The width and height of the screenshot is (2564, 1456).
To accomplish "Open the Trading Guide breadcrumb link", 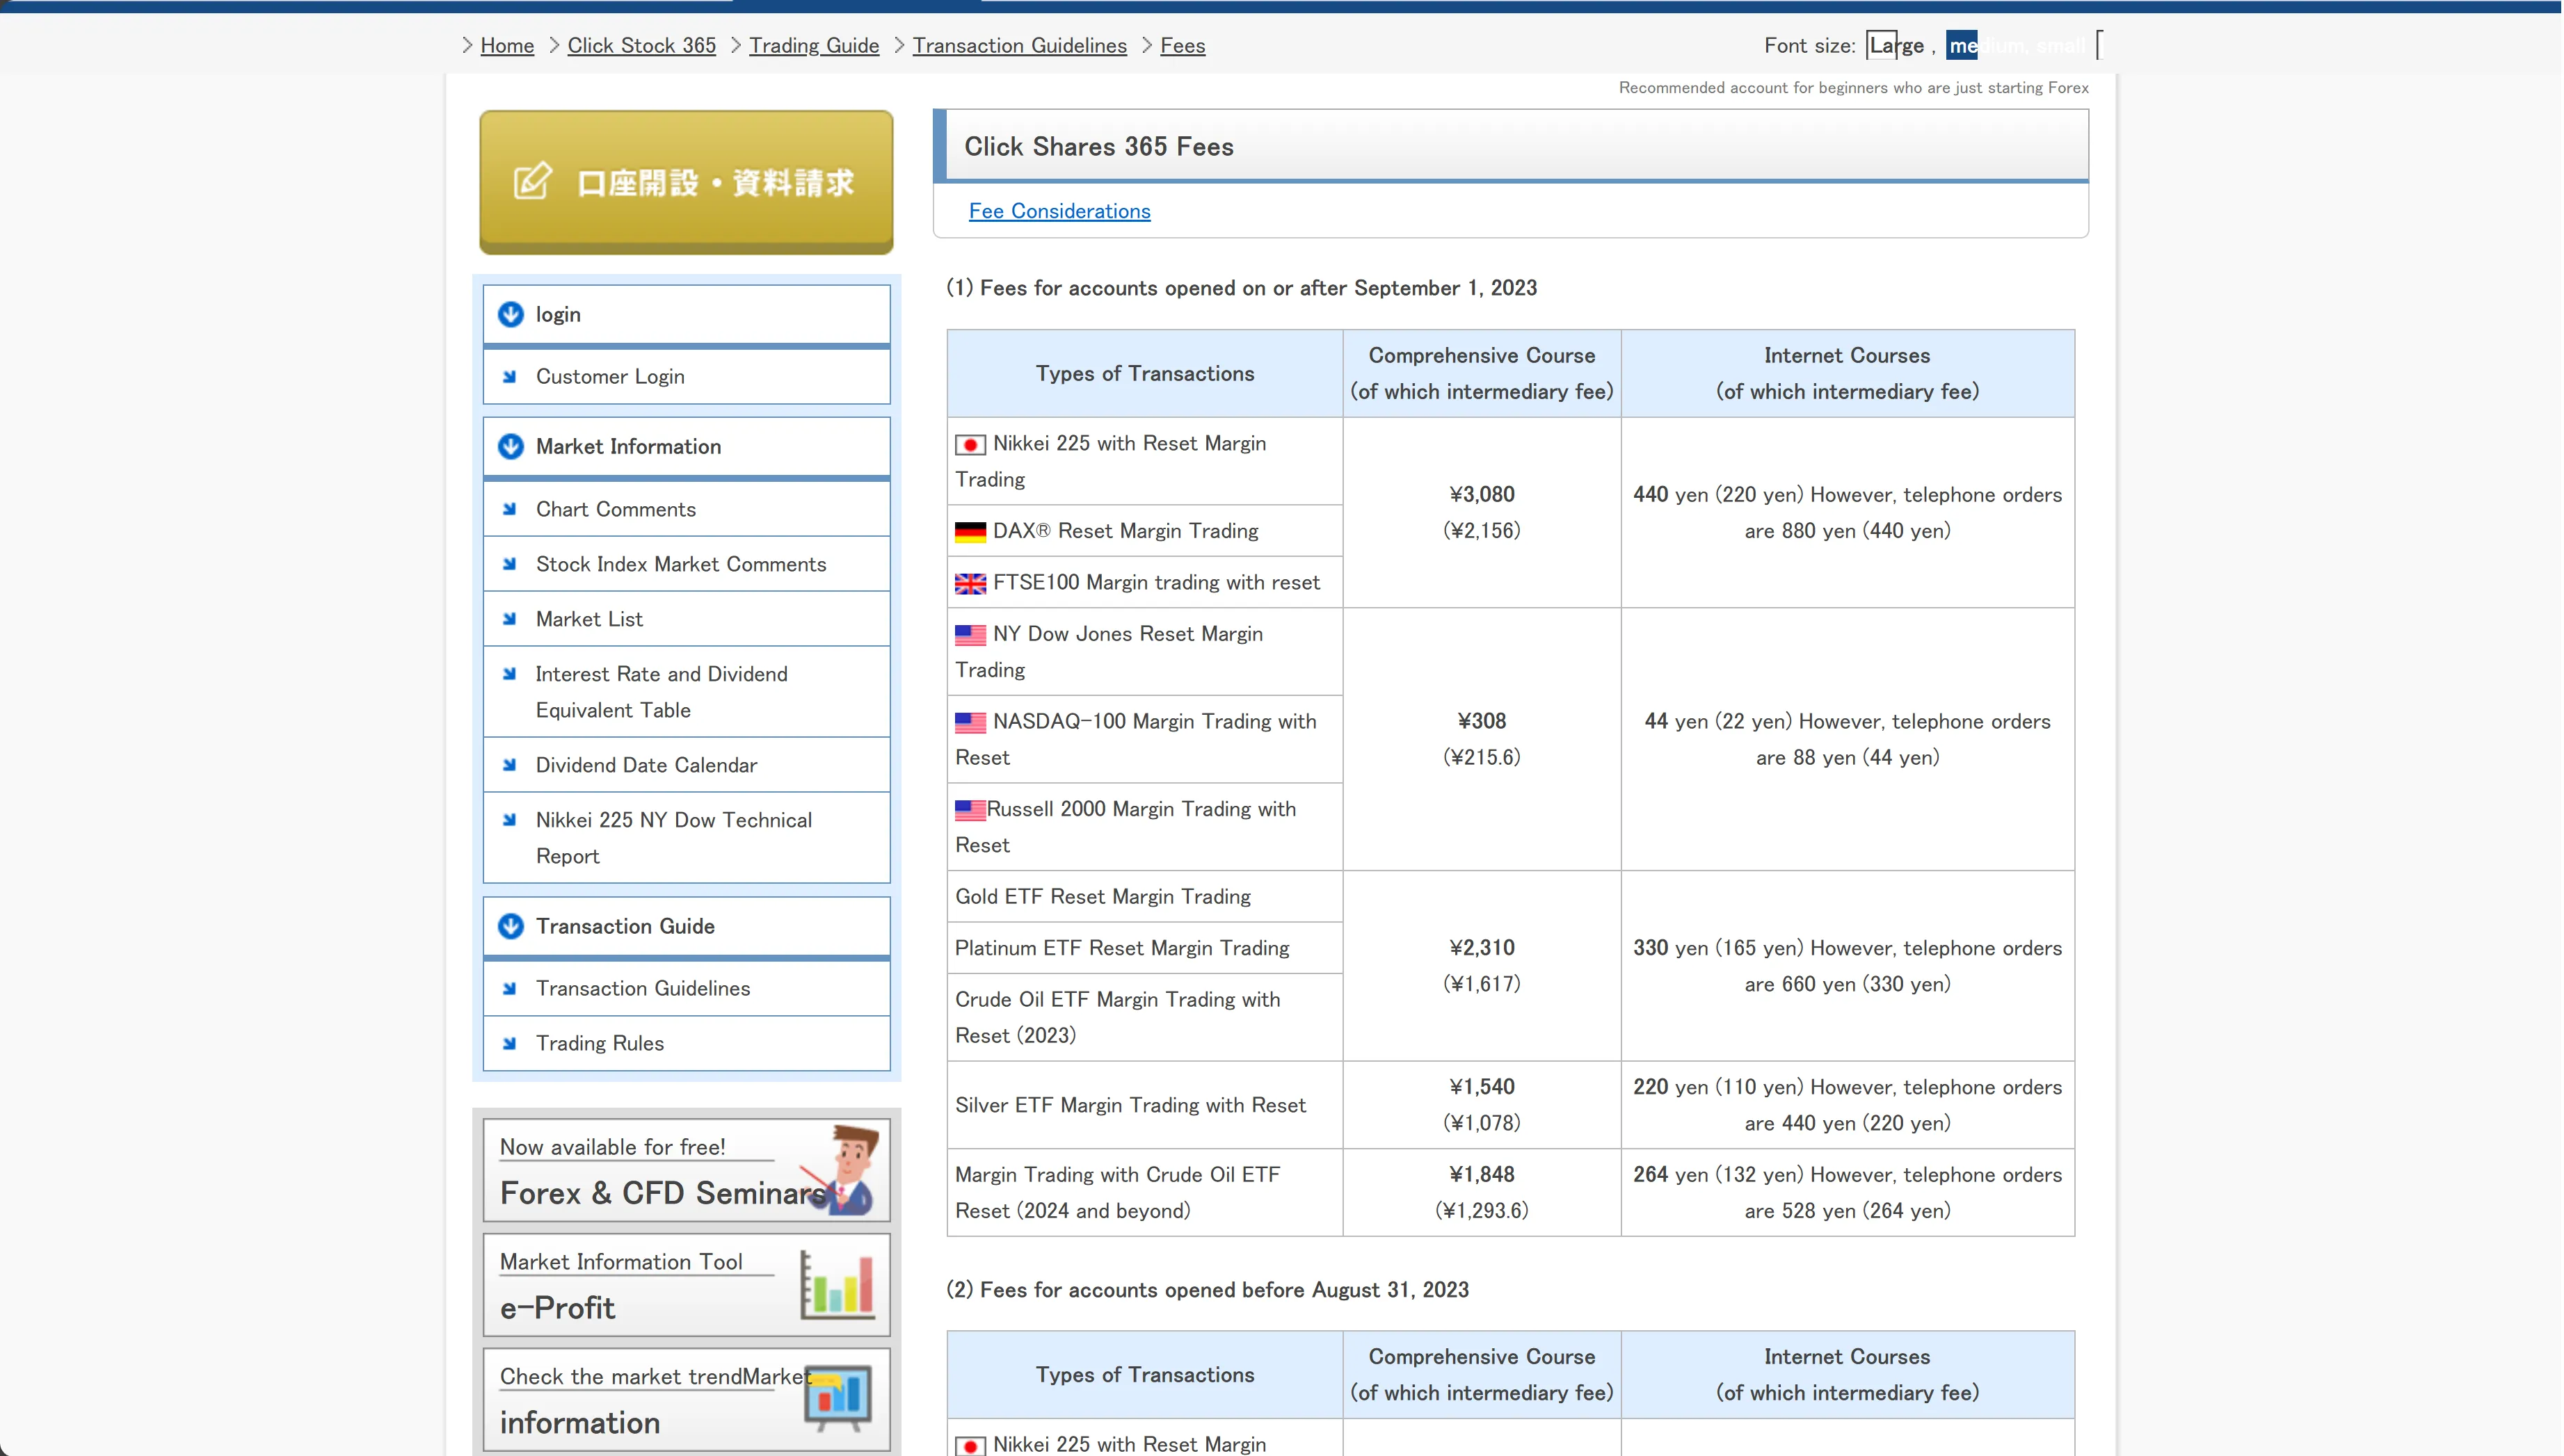I will [815, 45].
